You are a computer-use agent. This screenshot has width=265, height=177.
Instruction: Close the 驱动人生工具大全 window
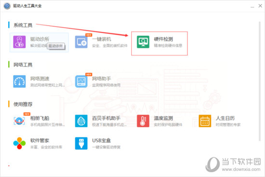(260, 6)
